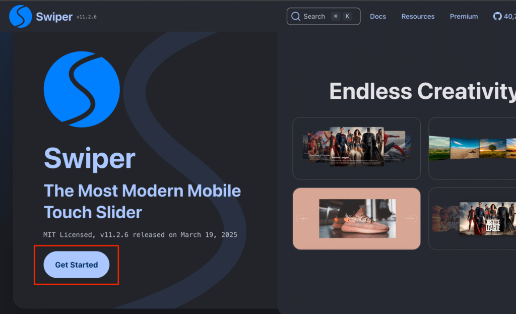516x314 pixels.
Task: Click the magnifier icon in the search box
Action: click(x=296, y=17)
